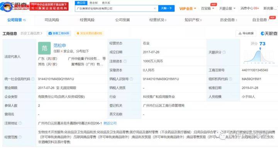Click the 天眼评分 score distribution chart

point(259,56)
